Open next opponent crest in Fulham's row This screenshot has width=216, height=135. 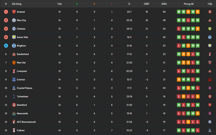pyautogui.click(x=210, y=130)
